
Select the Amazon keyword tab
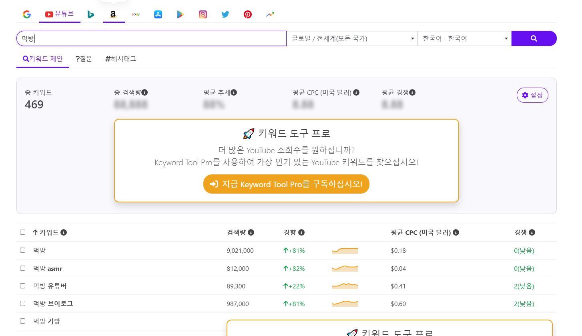113,15
